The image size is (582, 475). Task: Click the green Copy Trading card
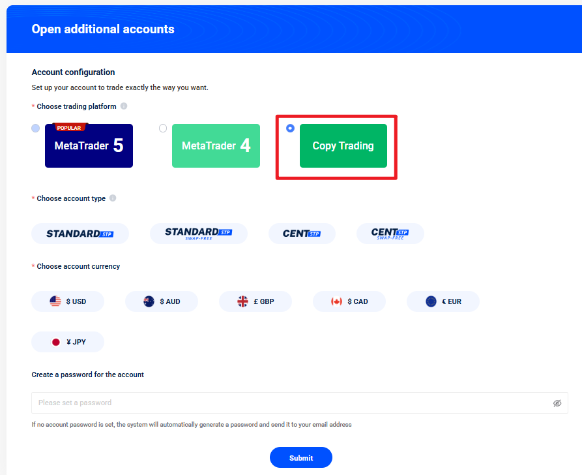click(x=343, y=146)
